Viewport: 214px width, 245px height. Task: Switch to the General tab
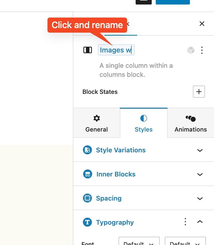(x=96, y=123)
